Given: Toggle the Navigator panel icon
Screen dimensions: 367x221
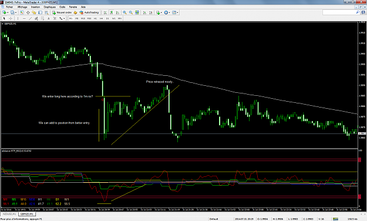Looking at the screenshot, I should coord(34,12).
